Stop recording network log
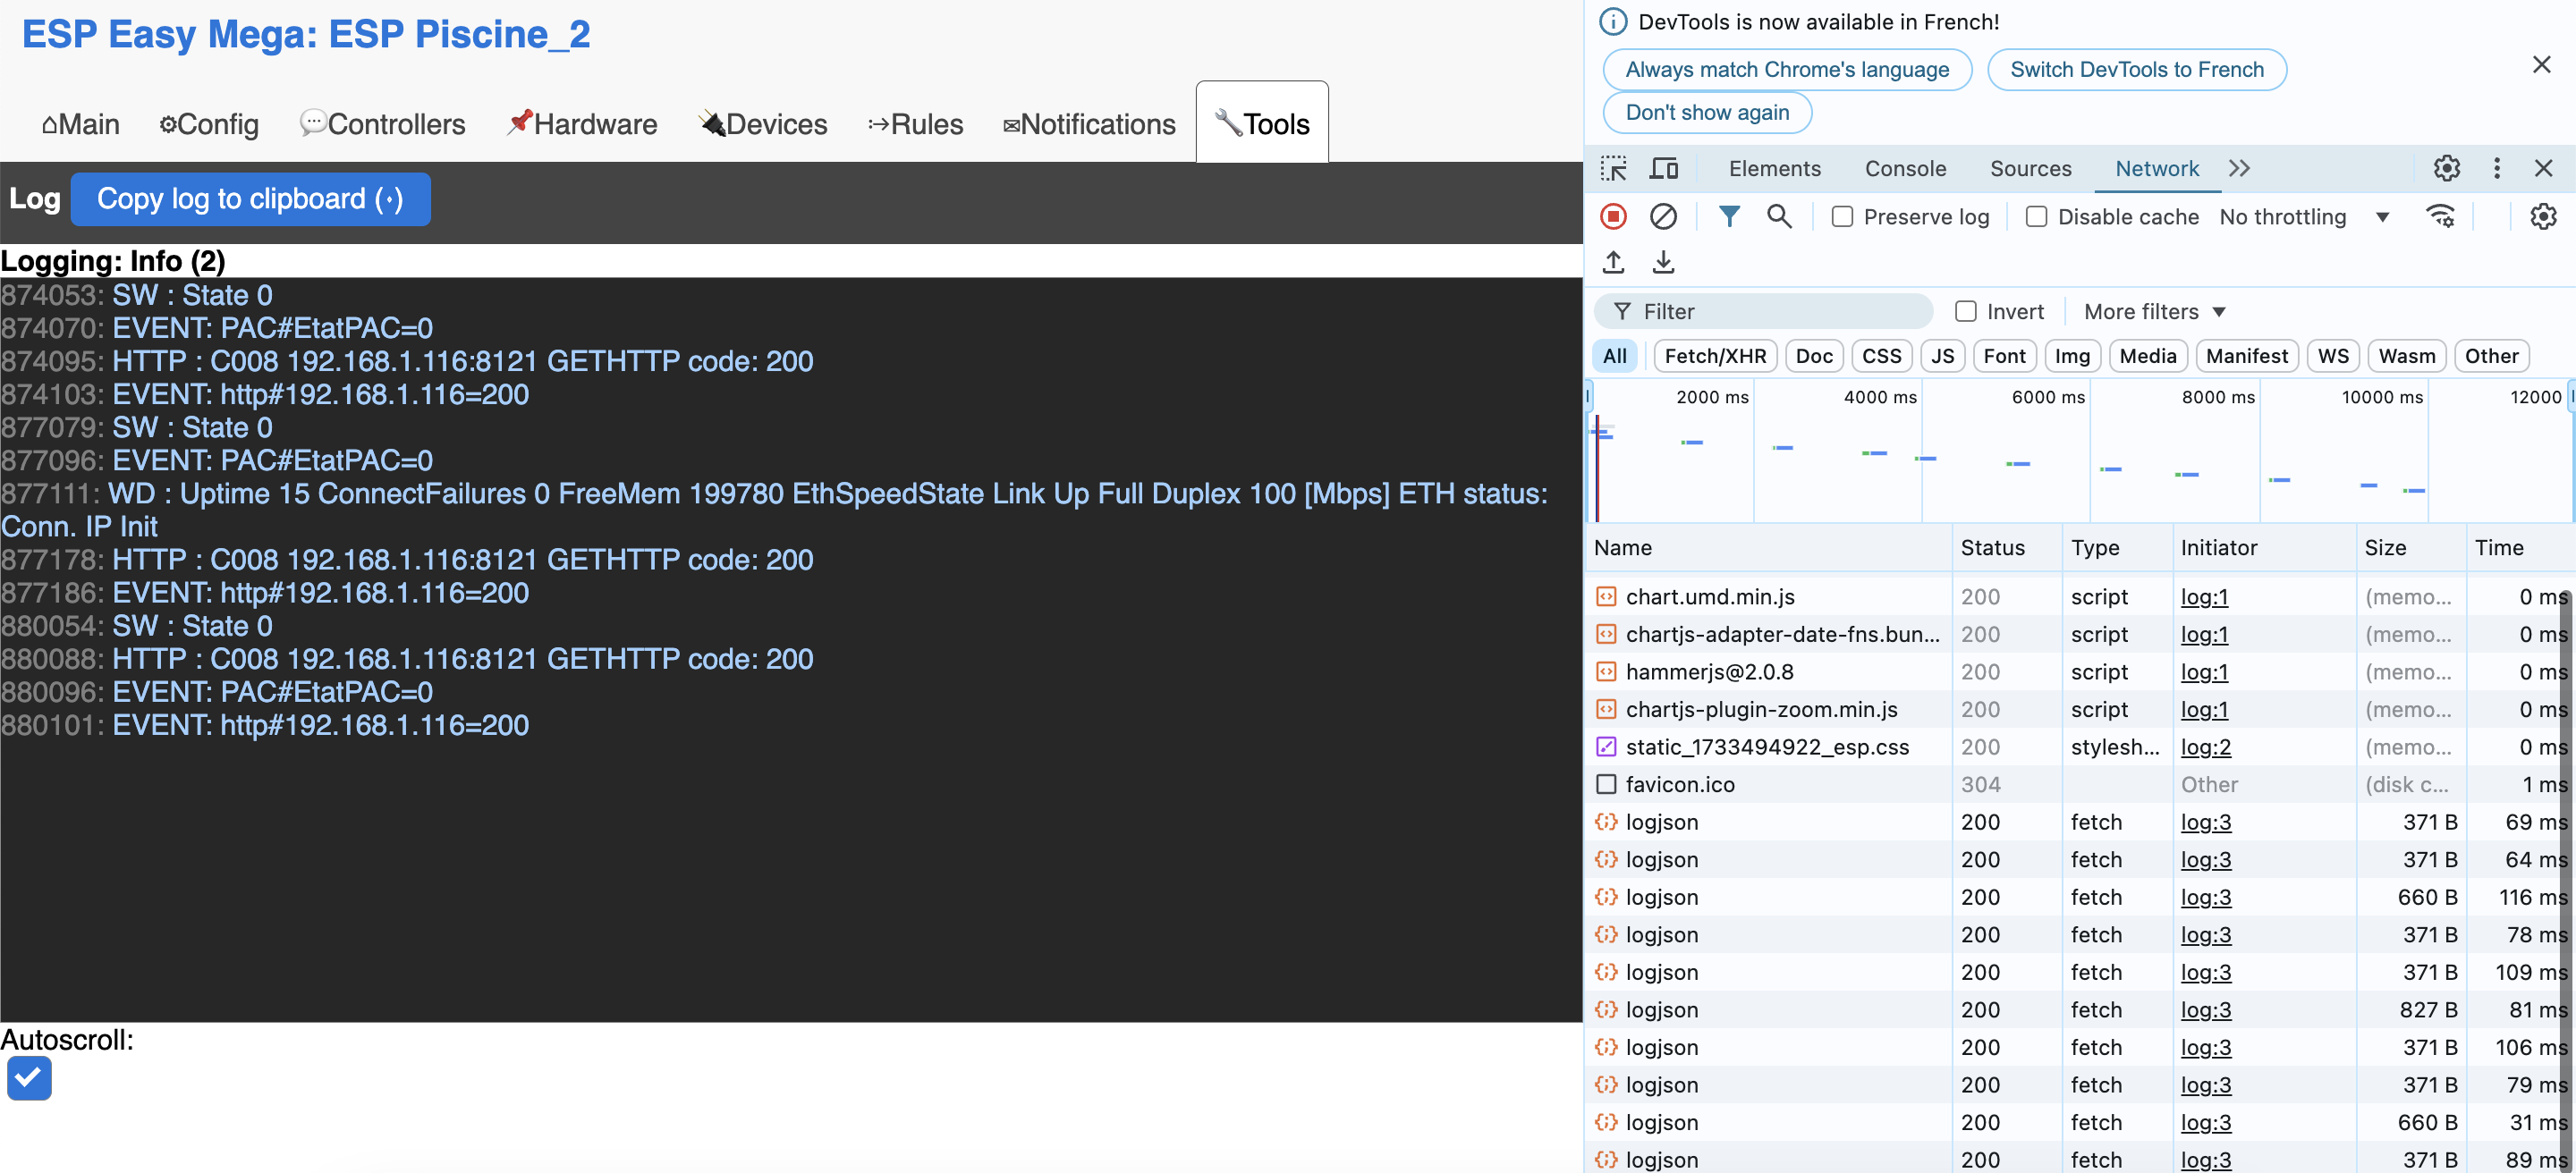2576x1173 pixels. pos(1613,217)
